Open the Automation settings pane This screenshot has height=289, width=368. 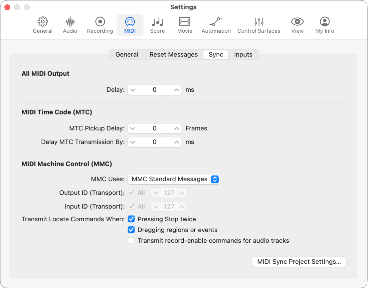(216, 24)
